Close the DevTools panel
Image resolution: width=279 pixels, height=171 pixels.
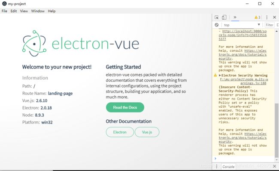click(274, 18)
